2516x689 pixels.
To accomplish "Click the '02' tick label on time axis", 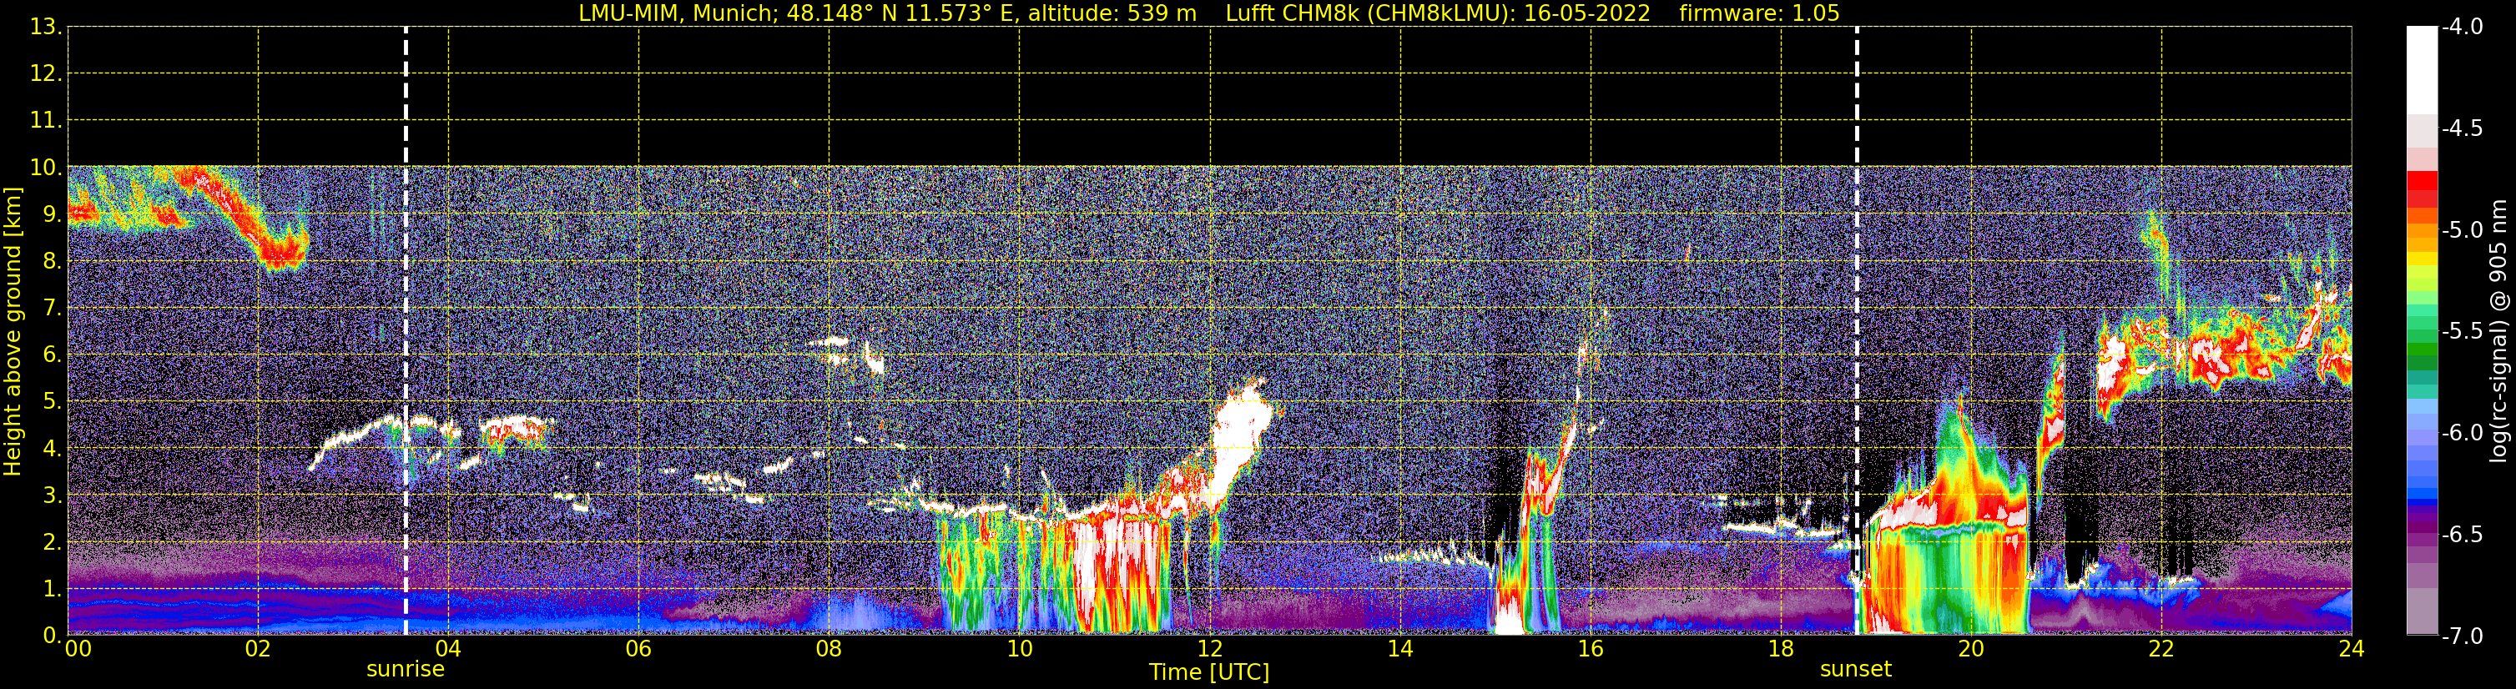I will (258, 649).
